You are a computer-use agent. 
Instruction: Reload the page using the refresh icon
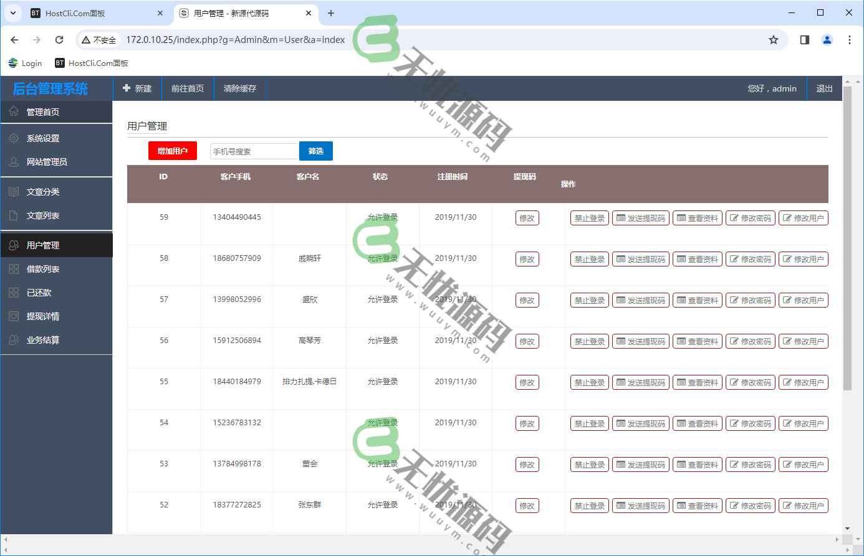point(59,40)
